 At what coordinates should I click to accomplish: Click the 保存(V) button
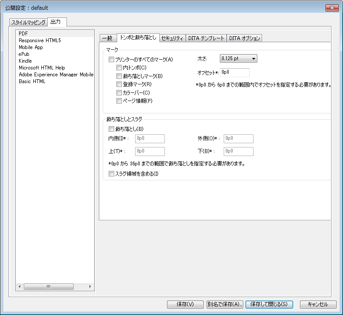click(185, 304)
